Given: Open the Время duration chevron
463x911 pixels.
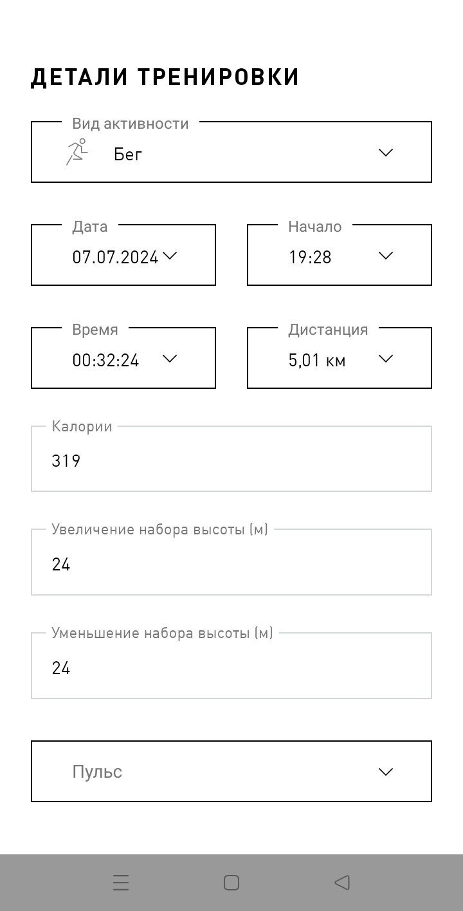Looking at the screenshot, I should tap(170, 359).
